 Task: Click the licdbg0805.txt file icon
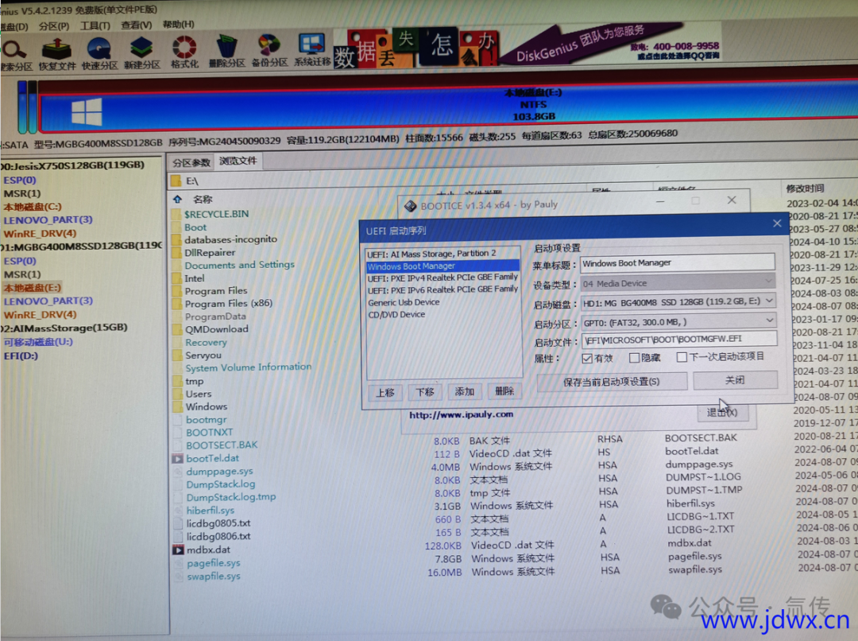178,523
